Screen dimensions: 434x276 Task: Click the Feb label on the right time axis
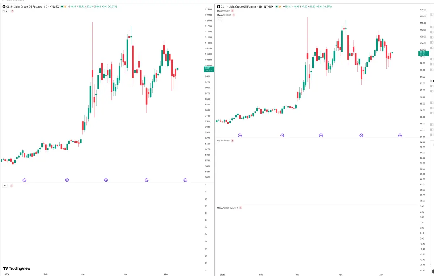click(x=261, y=275)
